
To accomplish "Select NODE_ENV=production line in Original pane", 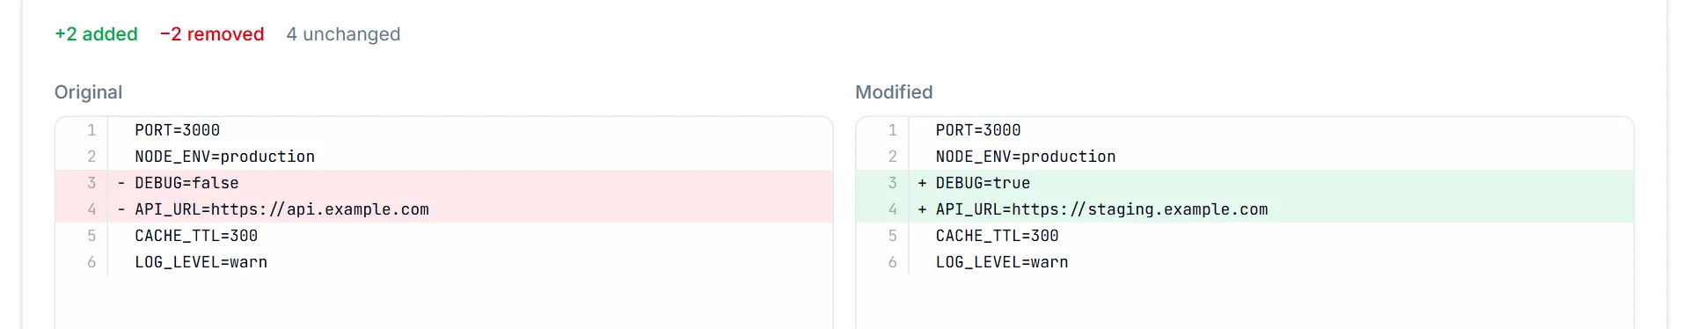I will [444, 157].
